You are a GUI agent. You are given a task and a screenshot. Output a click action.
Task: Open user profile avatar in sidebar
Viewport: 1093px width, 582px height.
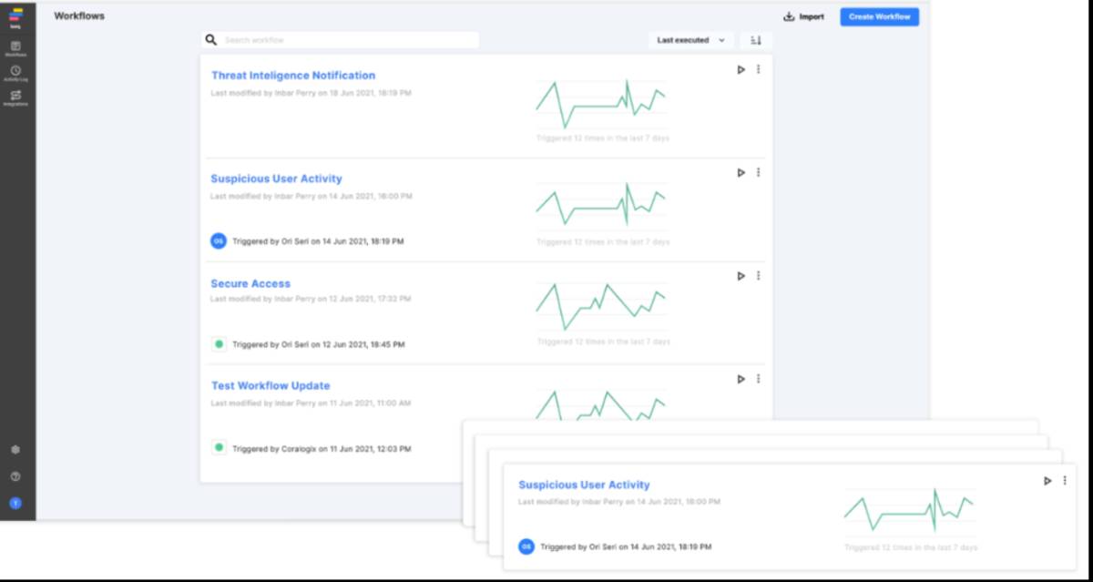[15, 503]
